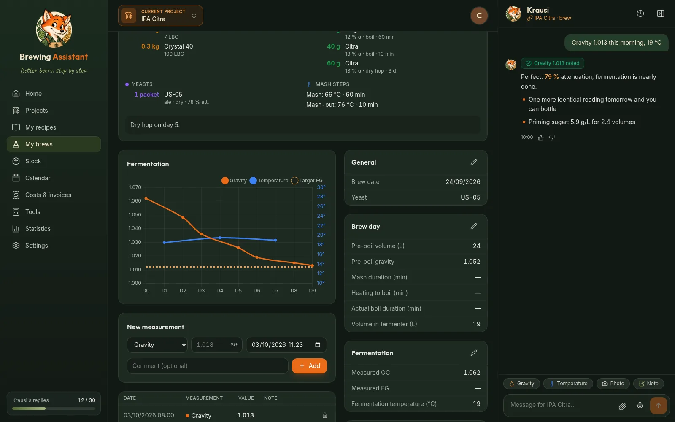Open the calendar picker in date field
This screenshot has height=422, width=675.
318,345
